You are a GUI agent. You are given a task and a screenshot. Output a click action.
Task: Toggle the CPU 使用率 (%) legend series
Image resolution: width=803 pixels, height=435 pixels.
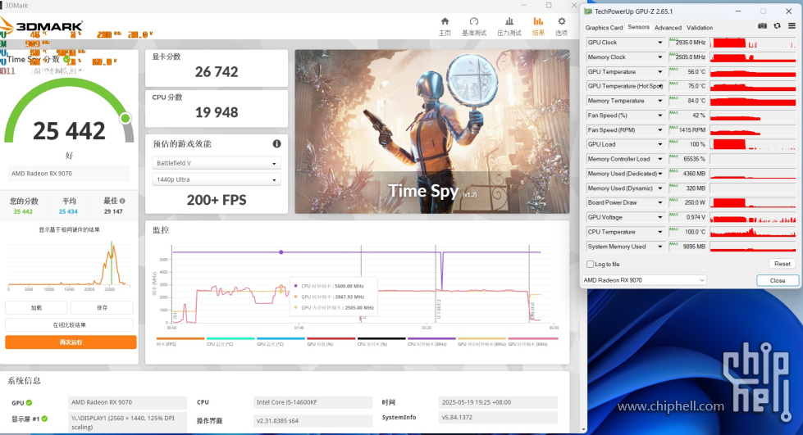381,342
